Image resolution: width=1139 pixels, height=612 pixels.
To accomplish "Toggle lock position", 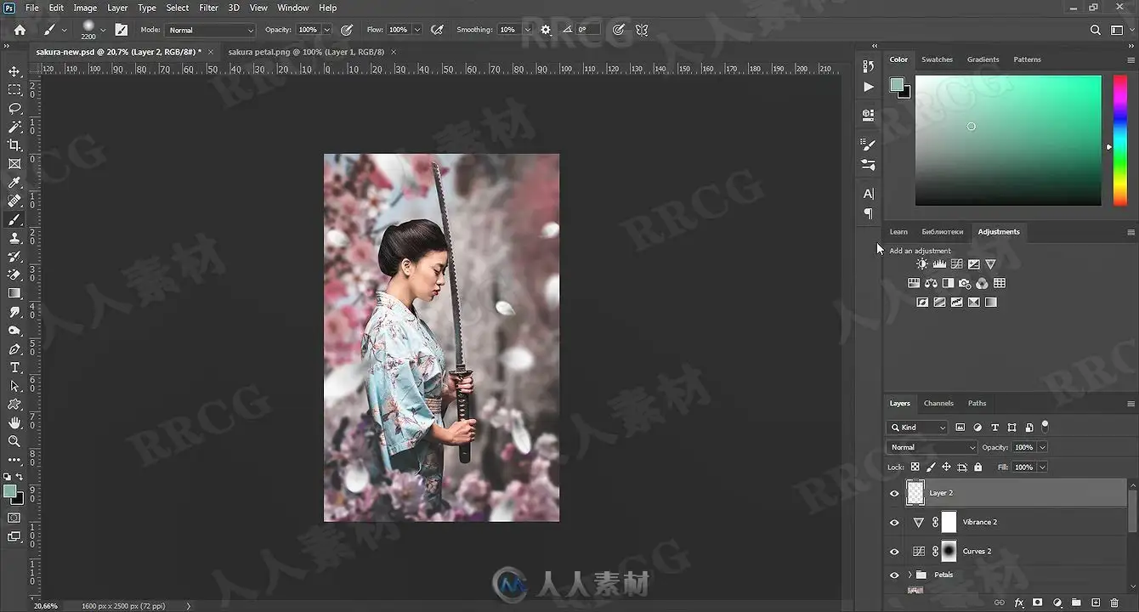I will click(946, 467).
